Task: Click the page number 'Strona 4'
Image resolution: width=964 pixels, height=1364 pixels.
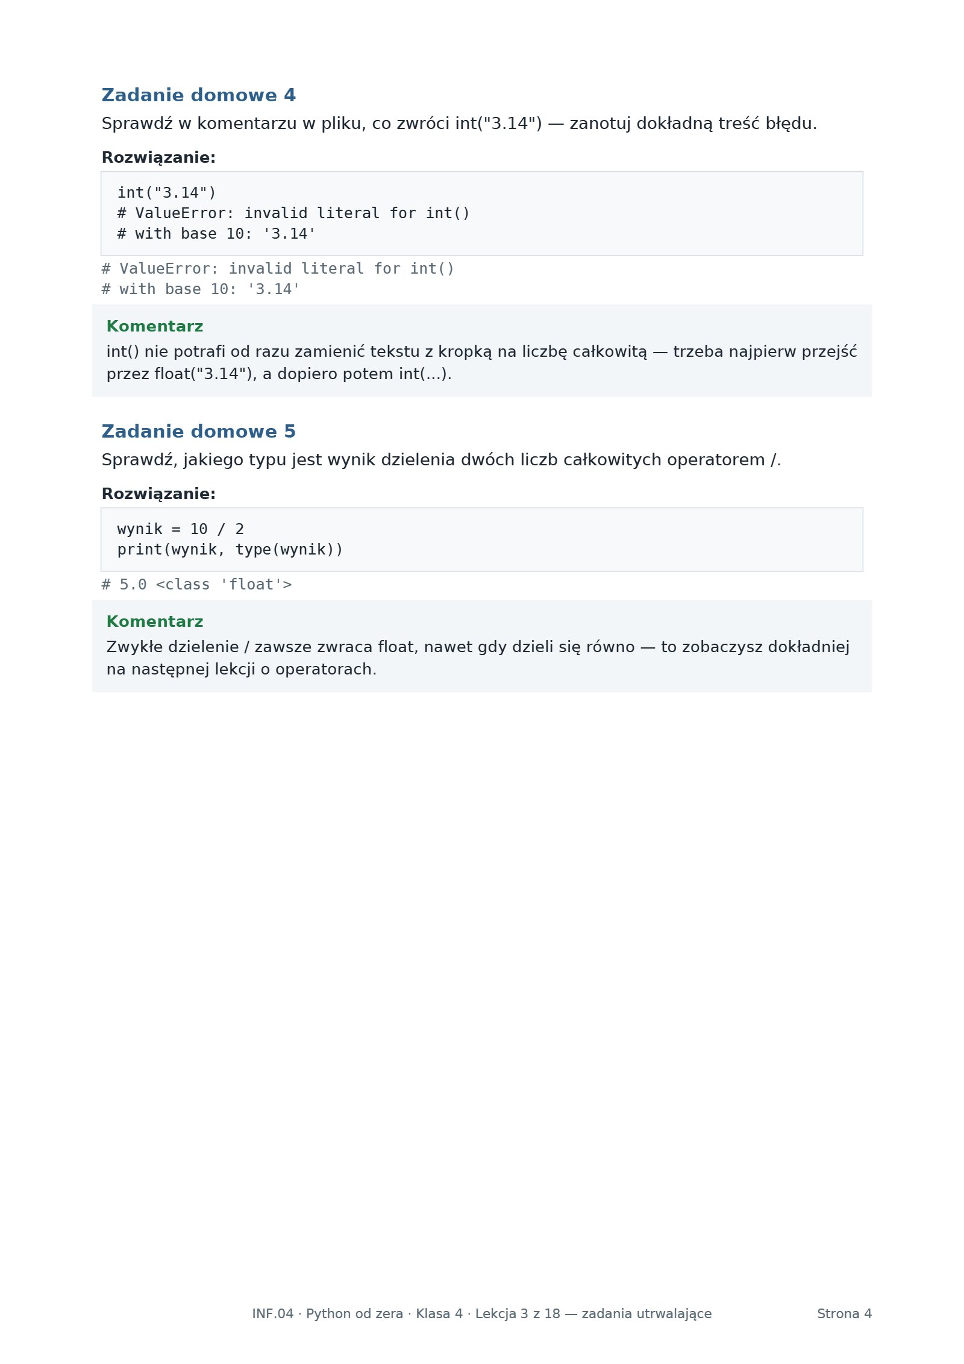Action: [844, 1314]
